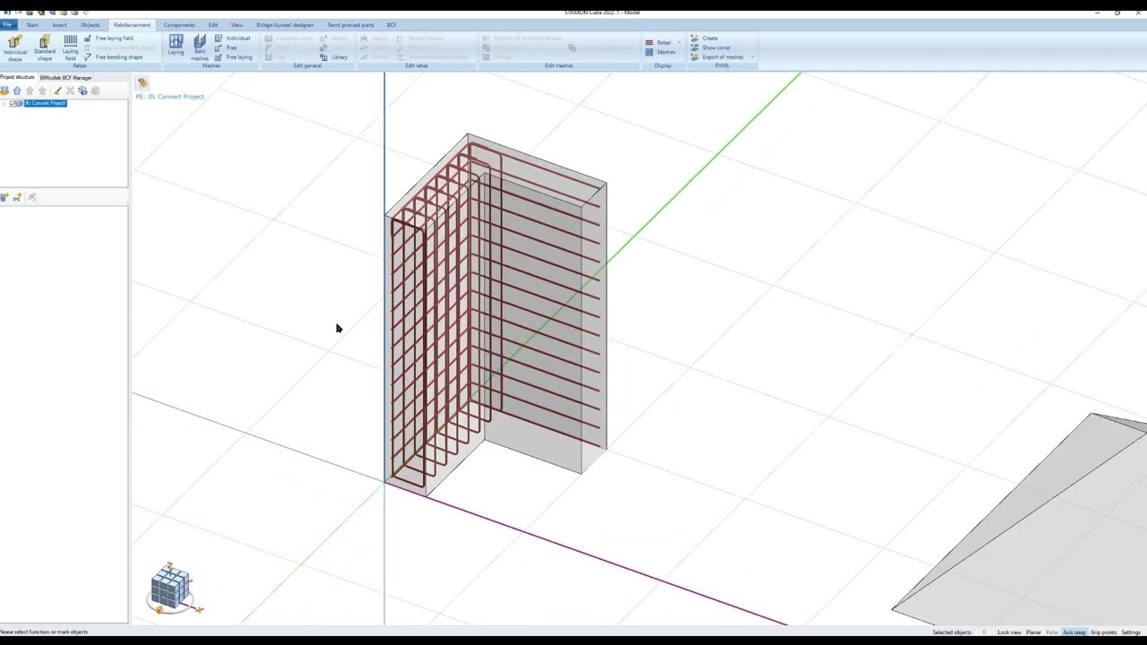Open the BCF ribbon tab
The image size is (1147, 645).
click(392, 25)
